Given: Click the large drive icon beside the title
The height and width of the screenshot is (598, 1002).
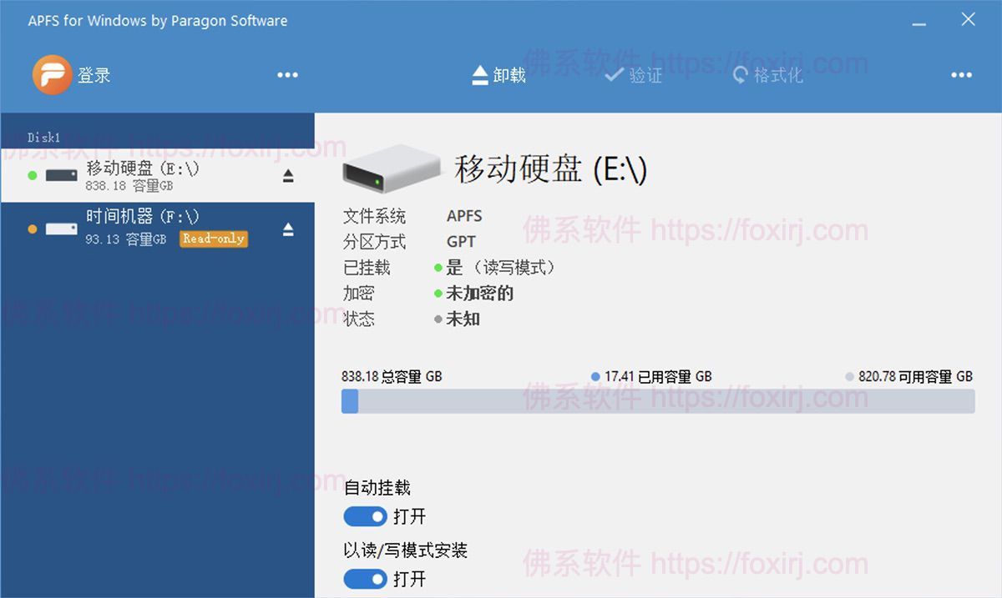Looking at the screenshot, I should [x=391, y=168].
